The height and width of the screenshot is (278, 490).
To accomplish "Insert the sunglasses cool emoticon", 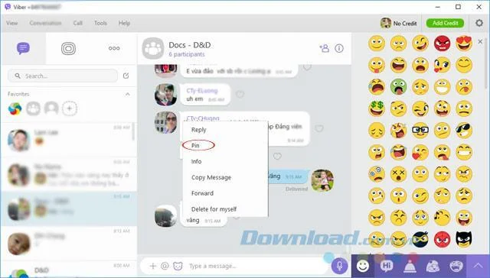I will (x=464, y=131).
